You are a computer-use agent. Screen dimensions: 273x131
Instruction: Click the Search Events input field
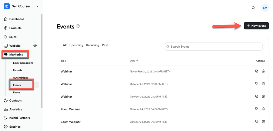214,47
